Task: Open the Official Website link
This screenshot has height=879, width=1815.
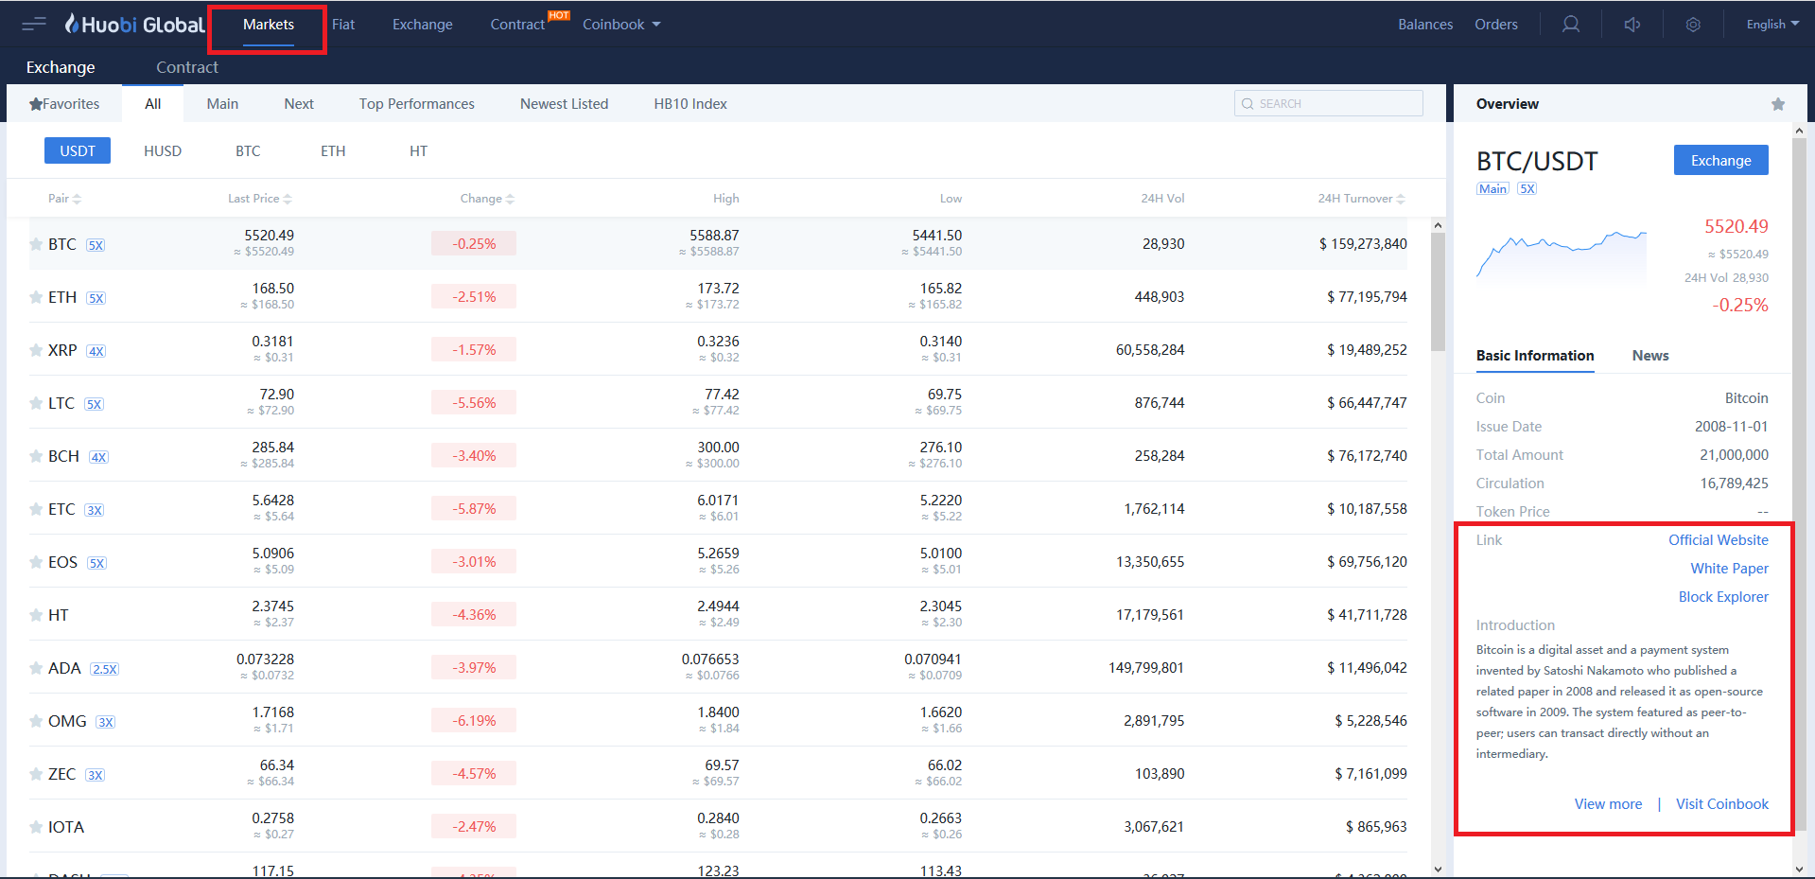Action: click(x=1719, y=540)
